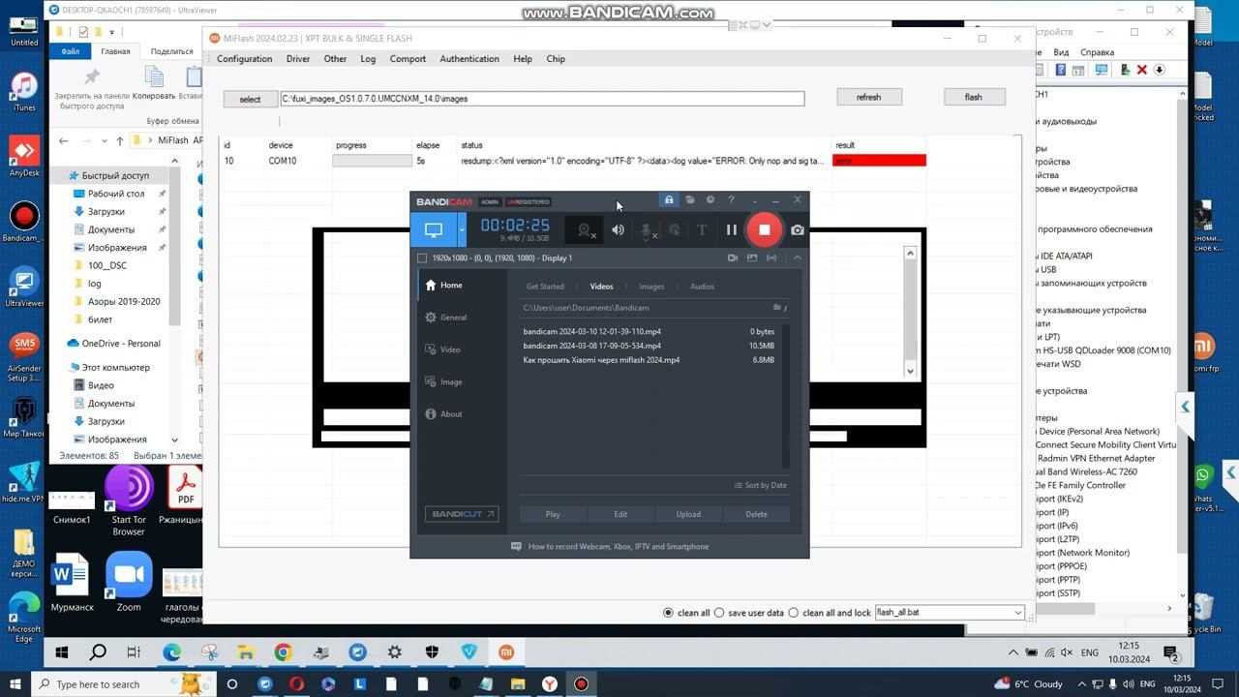The width and height of the screenshot is (1239, 697).
Task: Toggle webcam overlay icon in Bandicam
Action: (585, 230)
